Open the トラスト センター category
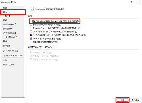142x103 pixels. (x=13, y=65)
